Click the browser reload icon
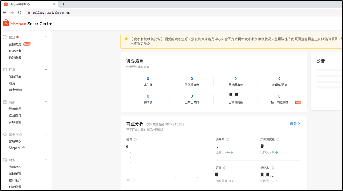The height and width of the screenshot is (191, 343). (x=20, y=12)
